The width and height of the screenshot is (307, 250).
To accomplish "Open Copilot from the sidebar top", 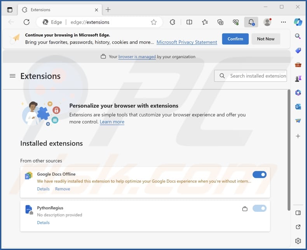I will 298,22.
